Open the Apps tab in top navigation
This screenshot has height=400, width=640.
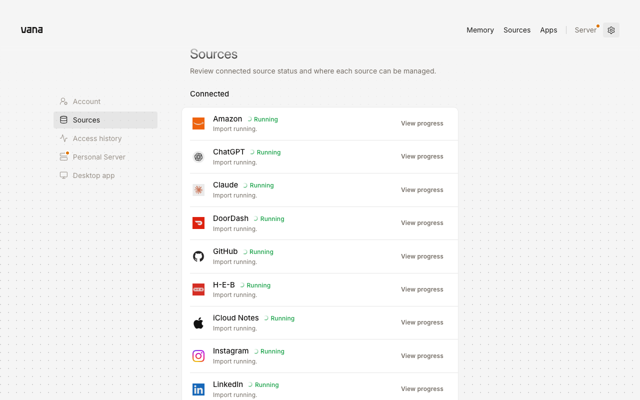tap(548, 30)
